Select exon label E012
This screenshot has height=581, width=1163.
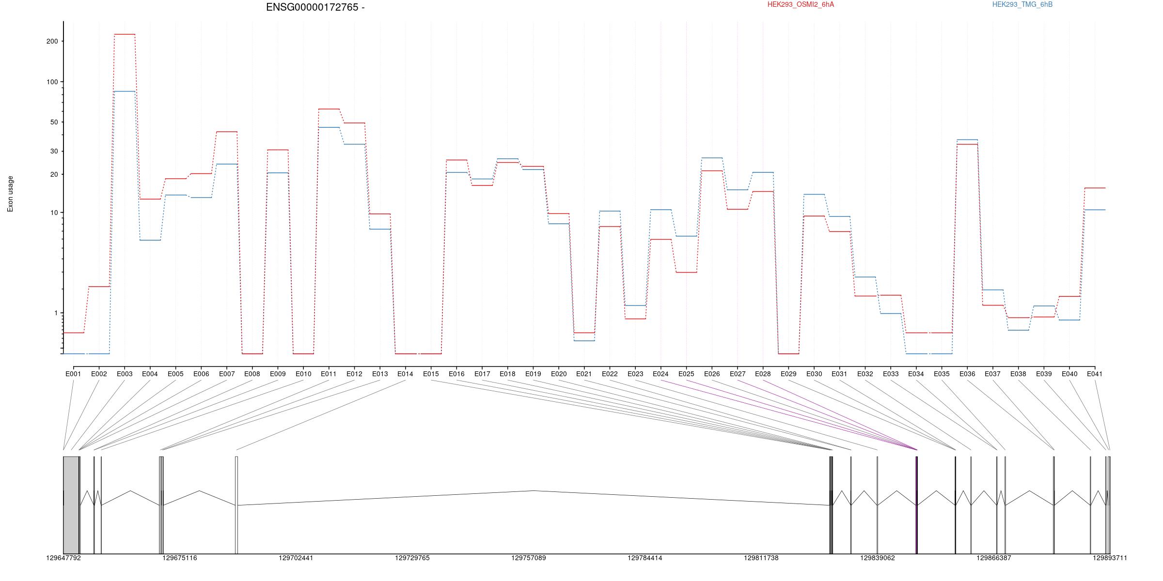point(354,374)
